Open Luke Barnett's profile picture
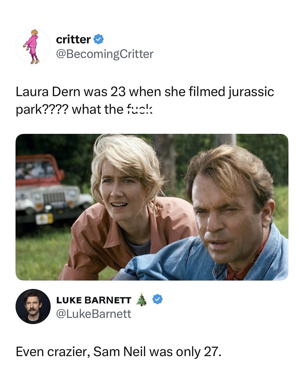 [x=33, y=306]
